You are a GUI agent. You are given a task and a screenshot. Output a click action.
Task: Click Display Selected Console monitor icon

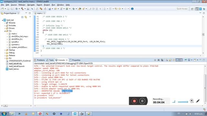pyautogui.click(x=189, y=60)
